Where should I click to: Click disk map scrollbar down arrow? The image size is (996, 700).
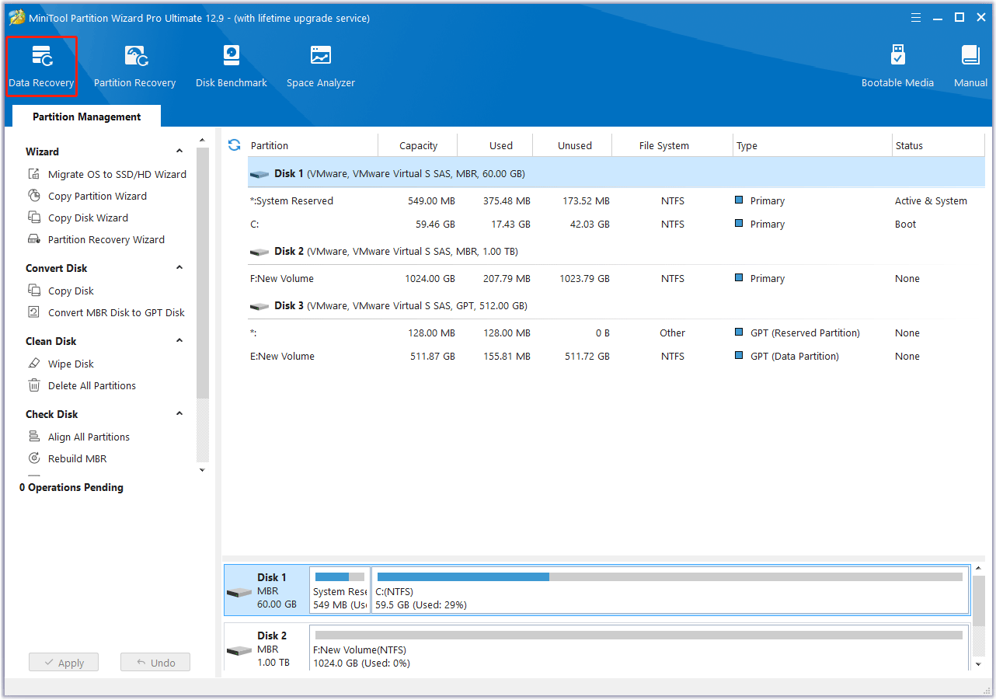coord(978,664)
